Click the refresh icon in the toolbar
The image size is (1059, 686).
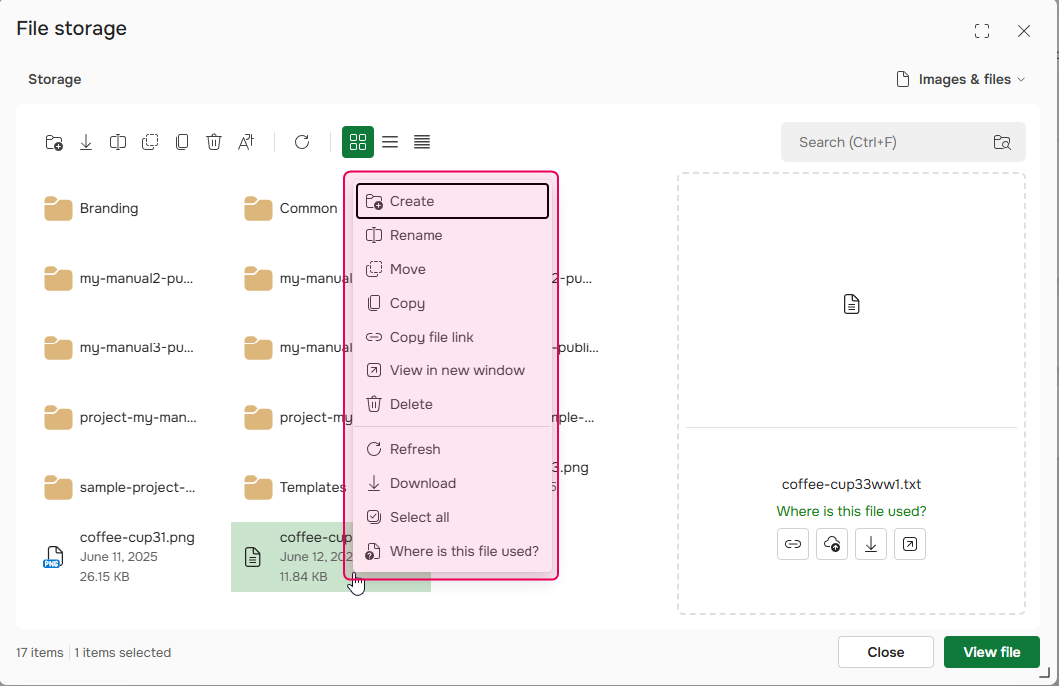pyautogui.click(x=302, y=142)
